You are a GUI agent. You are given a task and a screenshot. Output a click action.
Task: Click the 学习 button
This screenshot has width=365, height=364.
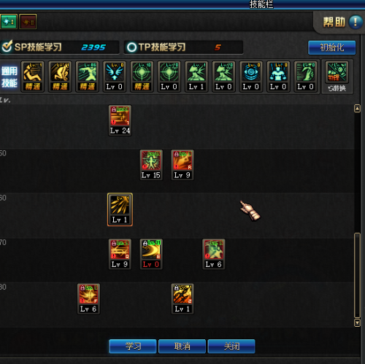(133, 346)
